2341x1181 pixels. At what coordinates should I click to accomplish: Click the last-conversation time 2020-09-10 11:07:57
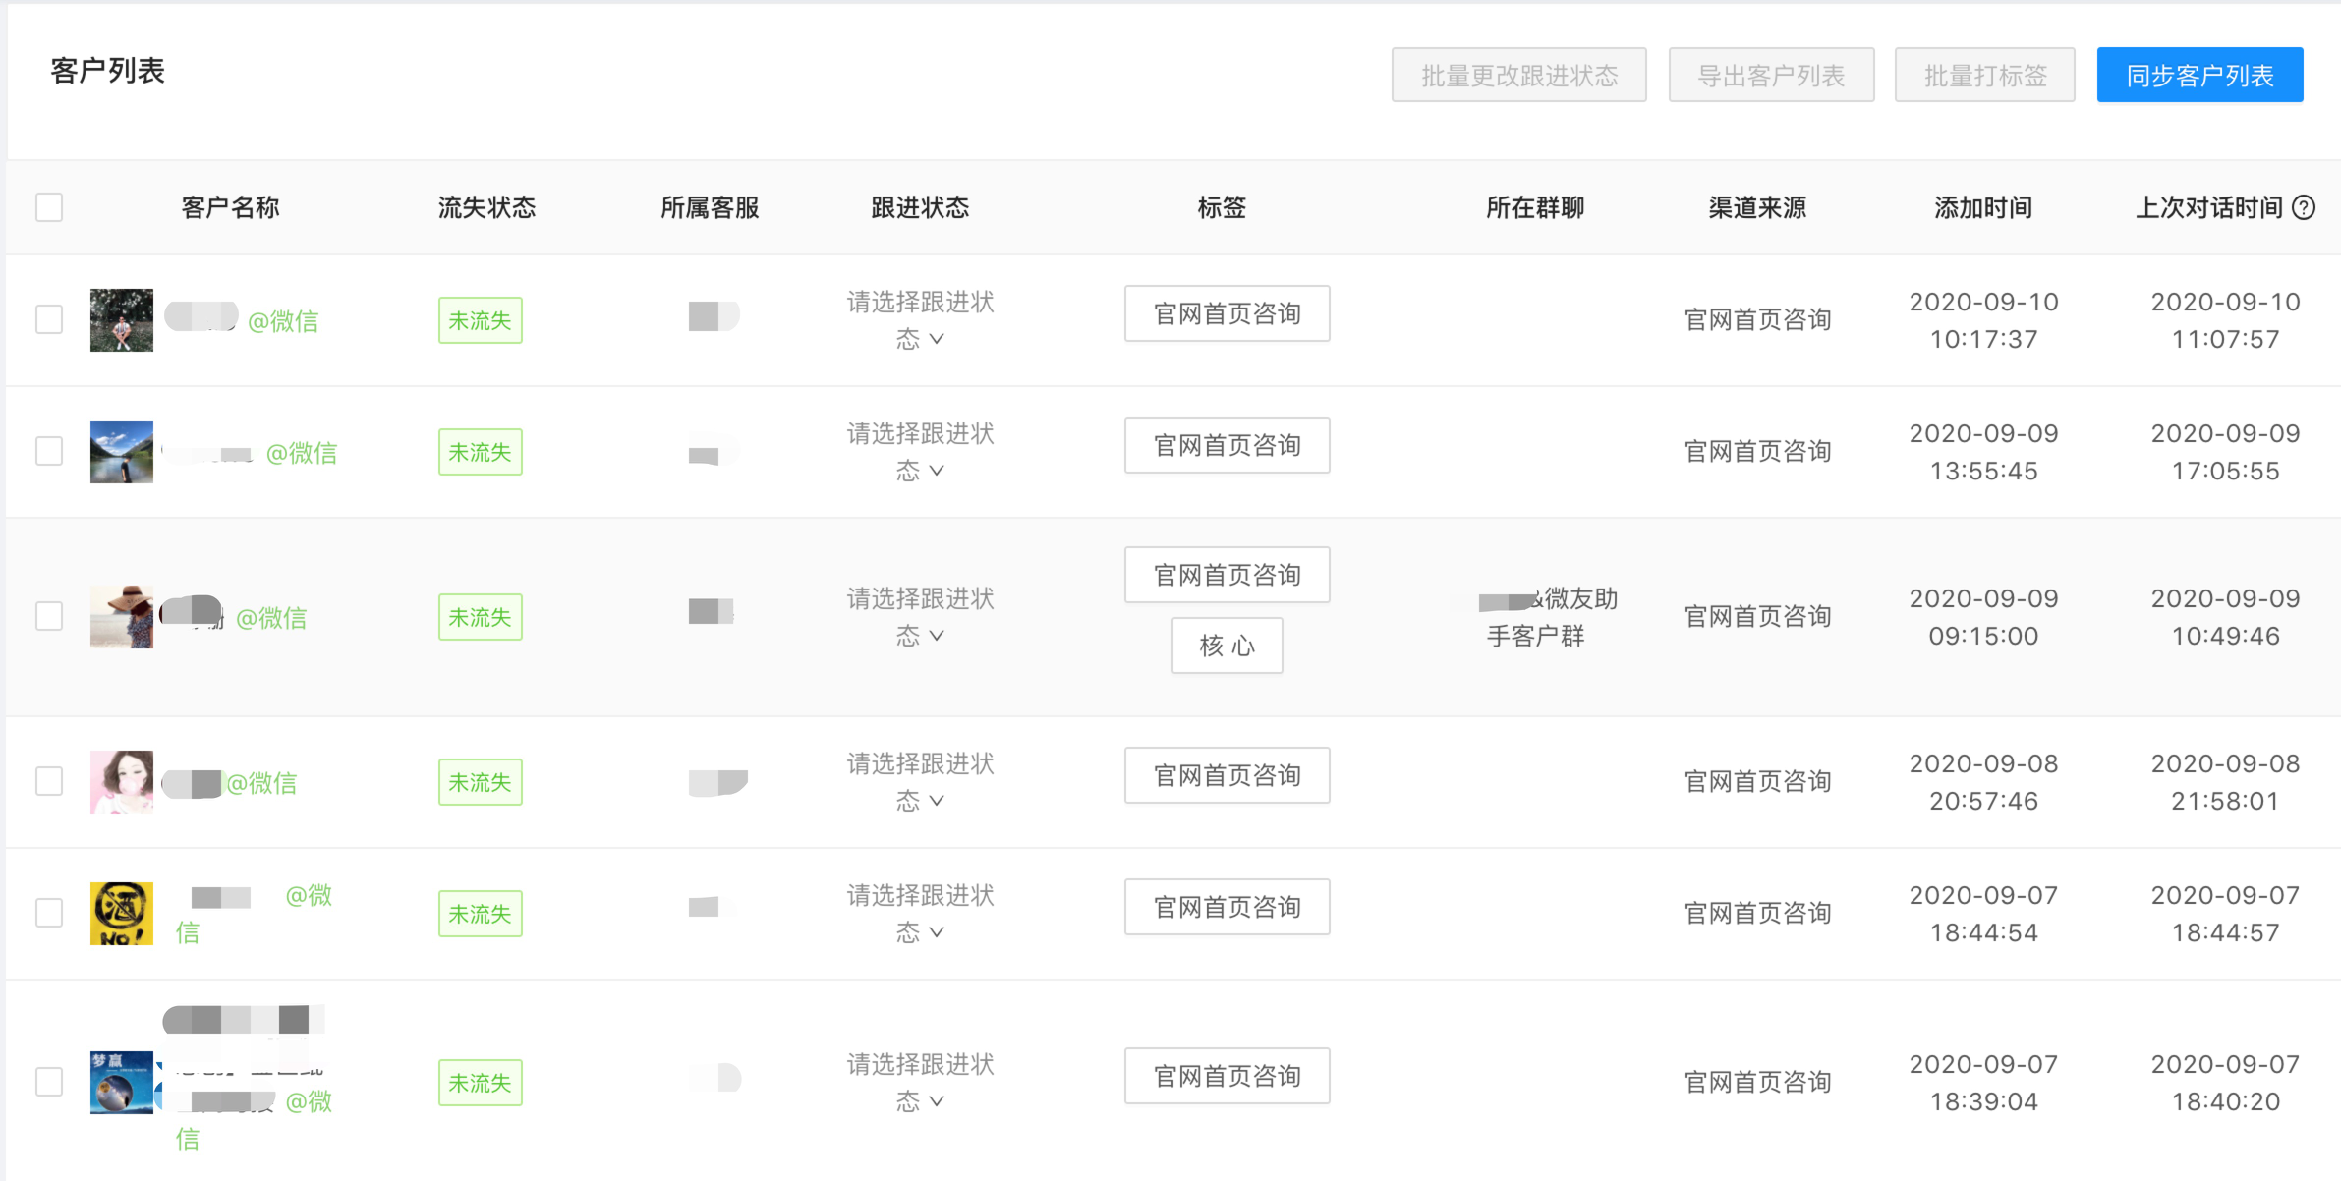(x=2225, y=320)
